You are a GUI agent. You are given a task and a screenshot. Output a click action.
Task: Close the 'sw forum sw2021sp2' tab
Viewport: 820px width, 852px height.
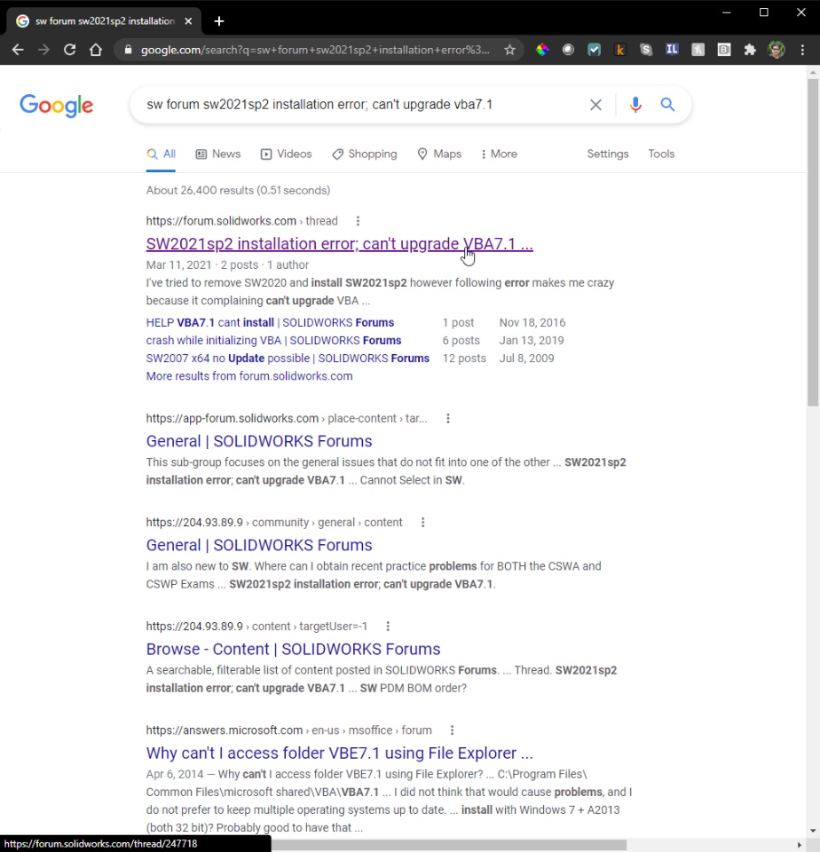(x=188, y=21)
